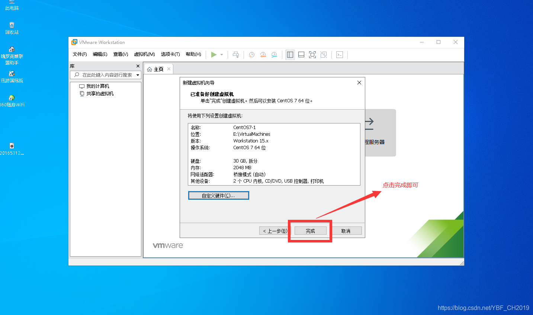Click the VMware Workstation title bar icon
The height and width of the screenshot is (315, 533).
[74, 42]
